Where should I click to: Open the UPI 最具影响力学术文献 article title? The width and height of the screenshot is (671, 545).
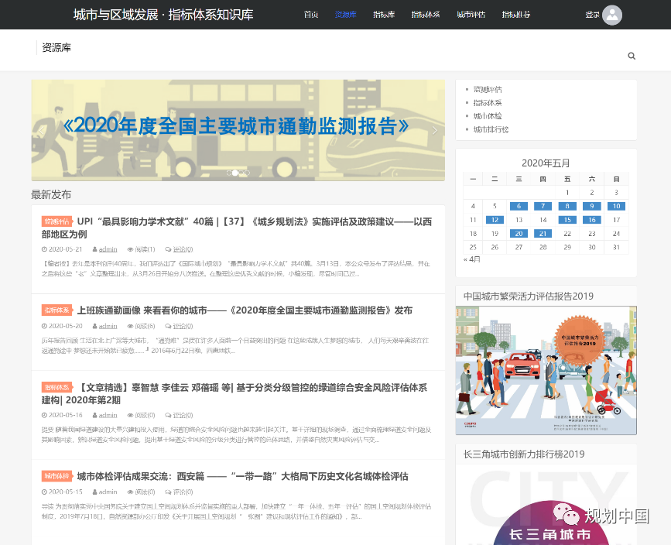pos(237,228)
